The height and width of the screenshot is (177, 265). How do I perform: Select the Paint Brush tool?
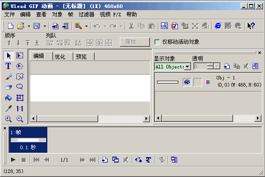tap(8, 76)
